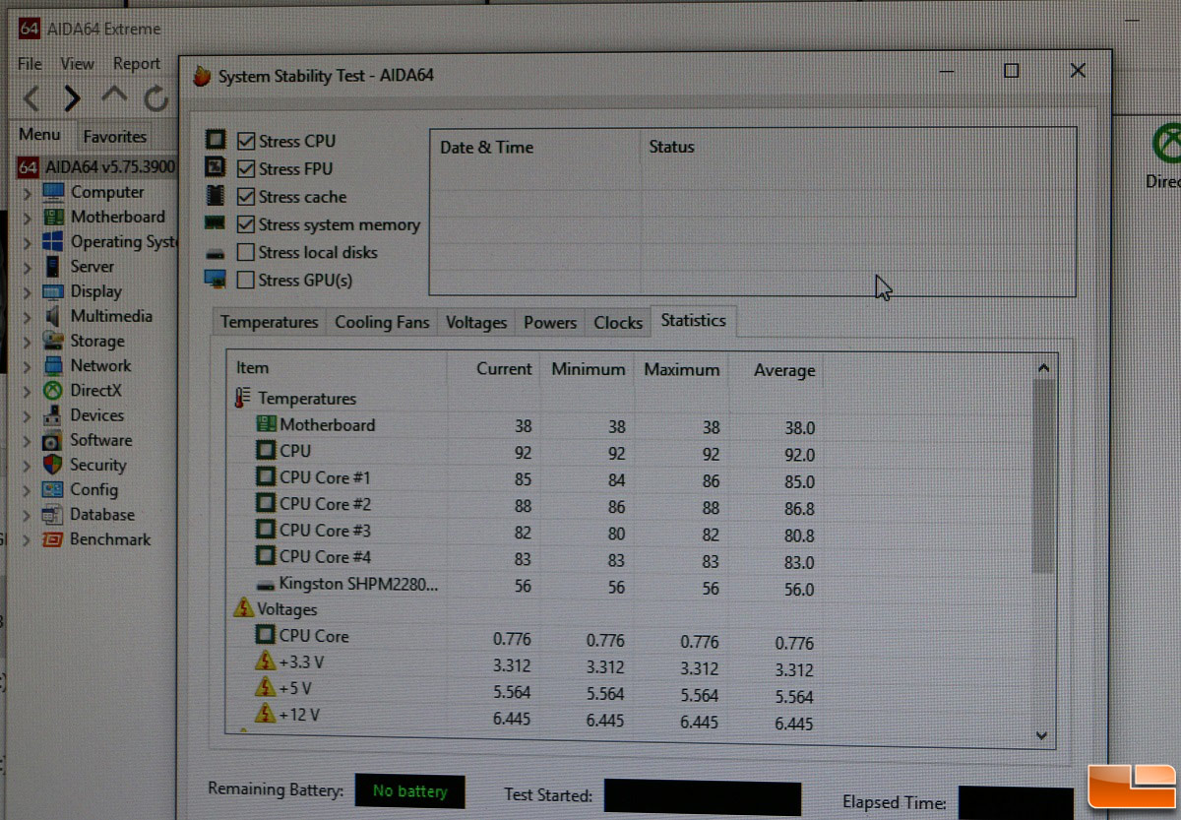Select the Menu pane tab
This screenshot has height=820, width=1181.
pyautogui.click(x=39, y=135)
